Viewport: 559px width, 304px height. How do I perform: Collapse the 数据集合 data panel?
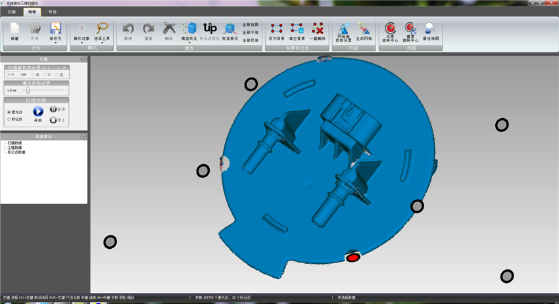coord(84,137)
